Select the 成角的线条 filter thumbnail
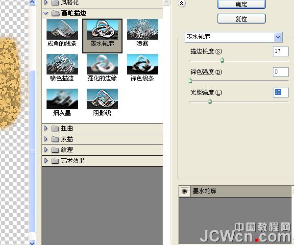Viewport: 294px width, 245px height. pos(62,29)
